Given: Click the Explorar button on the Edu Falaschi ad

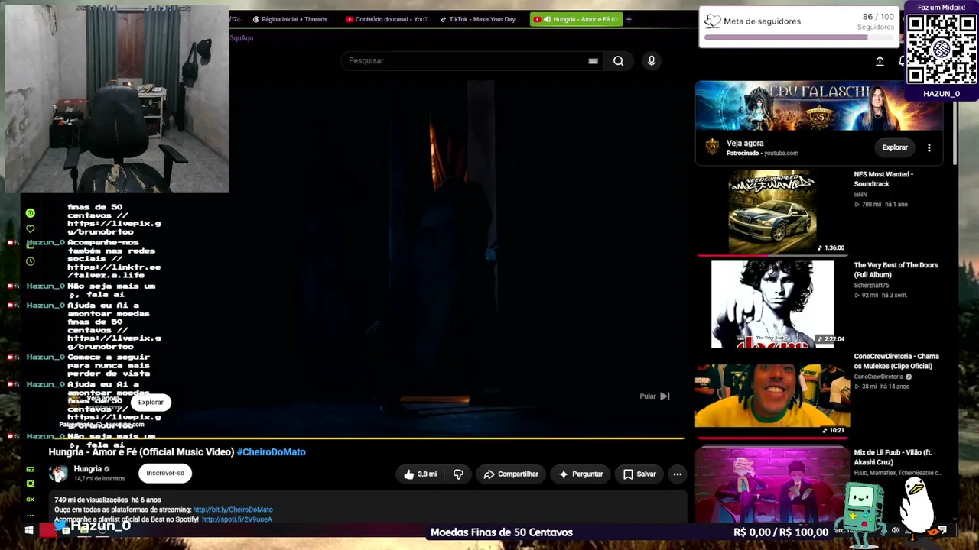Looking at the screenshot, I should [895, 147].
